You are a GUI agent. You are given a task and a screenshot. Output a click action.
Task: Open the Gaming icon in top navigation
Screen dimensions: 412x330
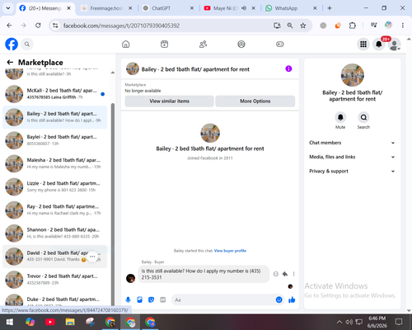(280, 44)
